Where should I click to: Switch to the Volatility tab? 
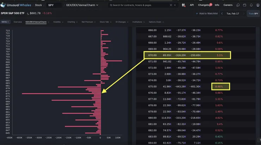click(57, 22)
